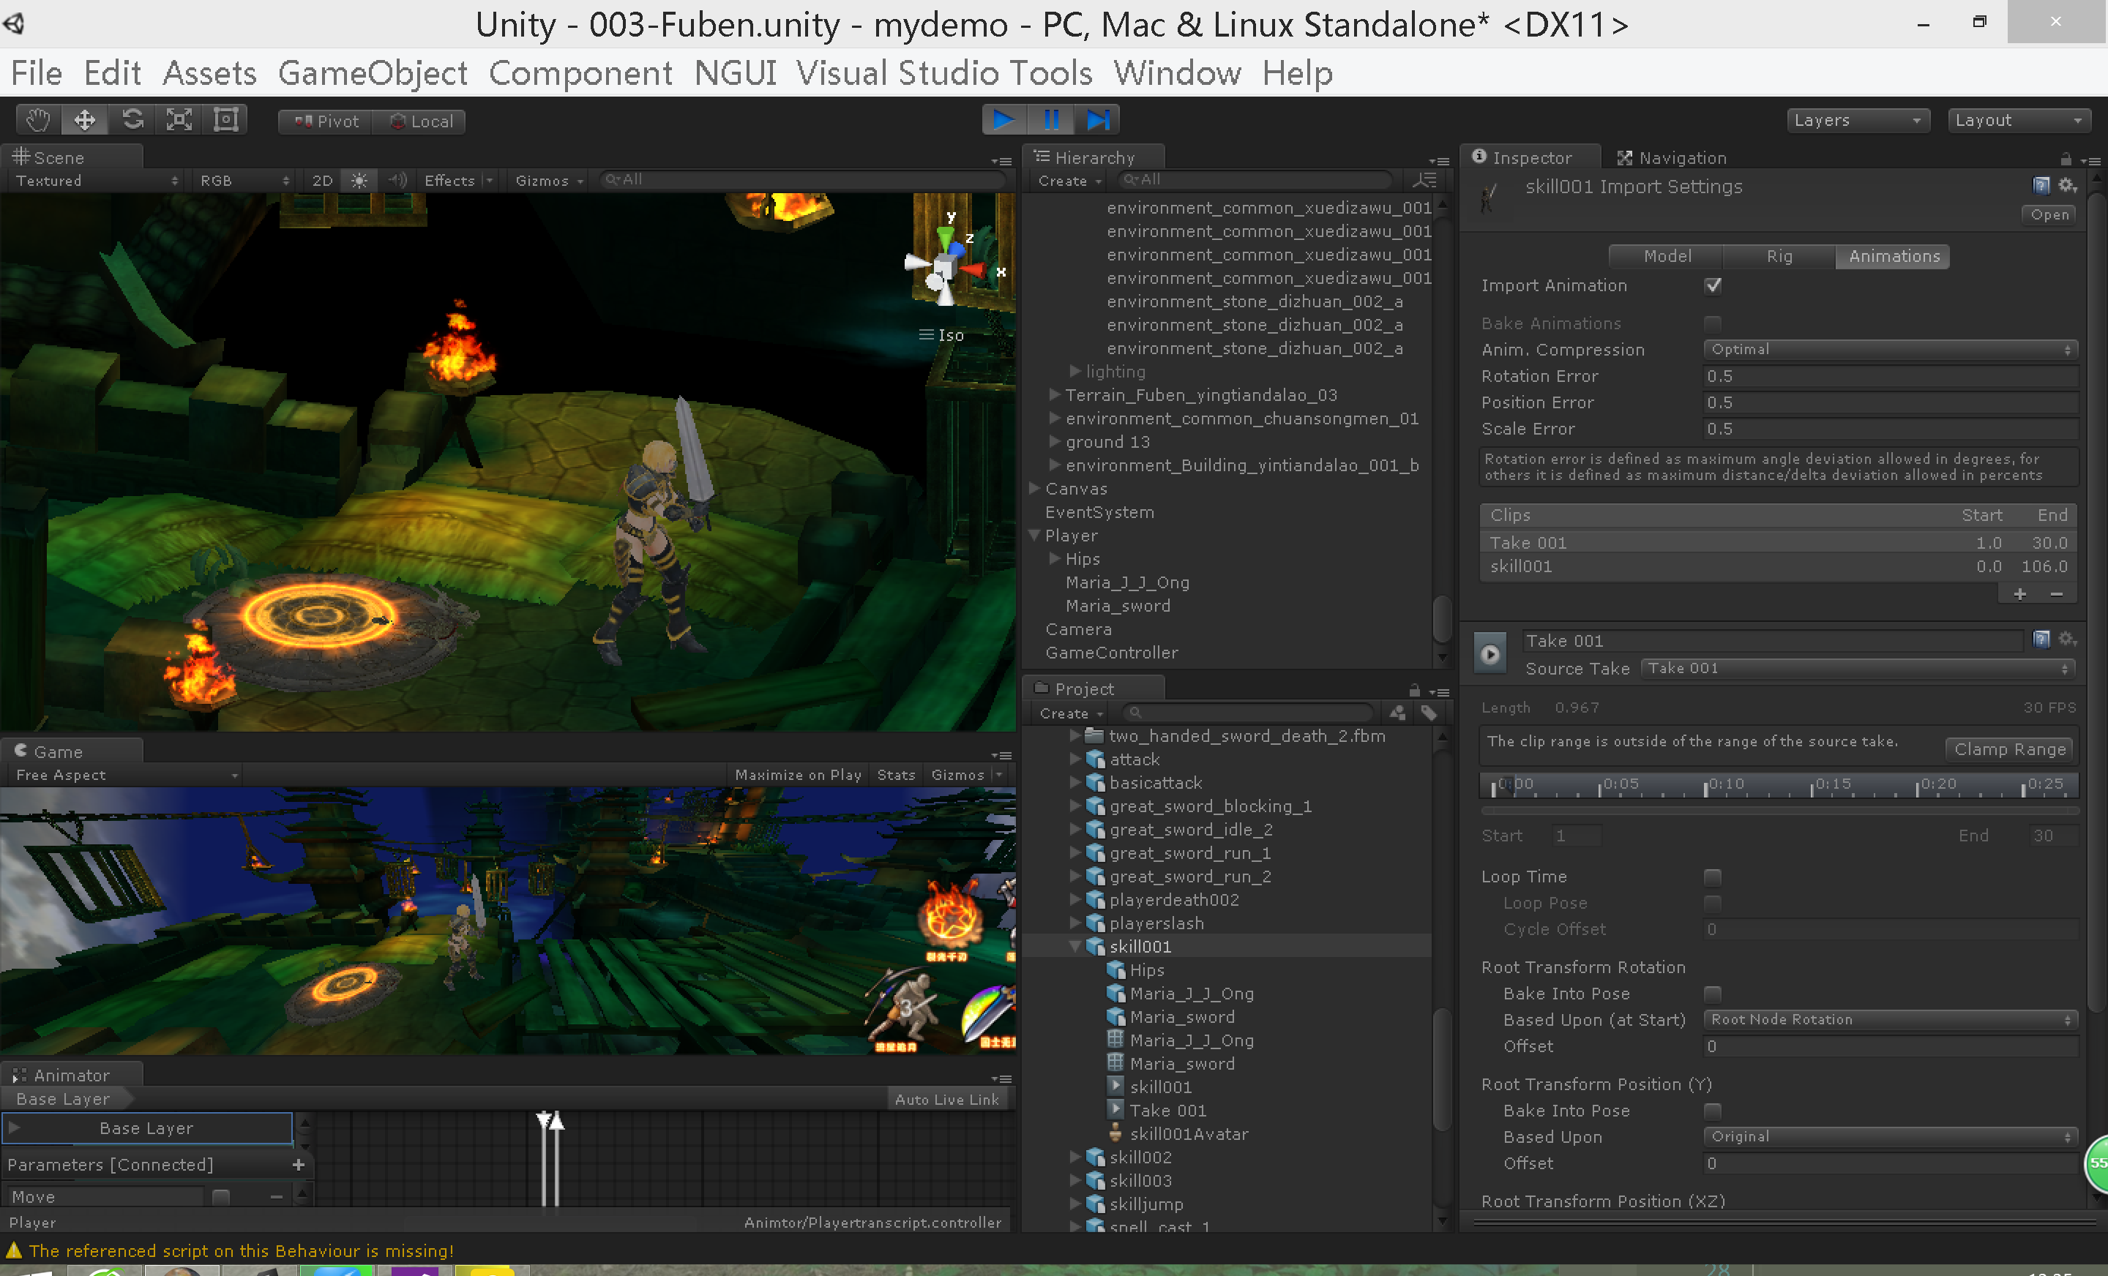Toggle Import Animation checkbox
Screen dimensions: 2108x1276
pos(1713,285)
